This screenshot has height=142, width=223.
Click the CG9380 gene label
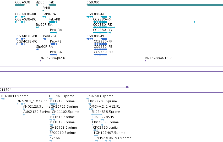[93, 2]
